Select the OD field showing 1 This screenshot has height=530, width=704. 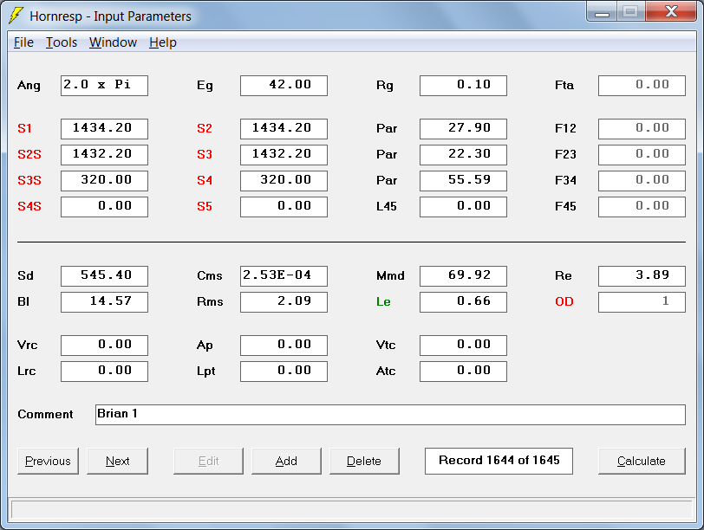point(642,301)
